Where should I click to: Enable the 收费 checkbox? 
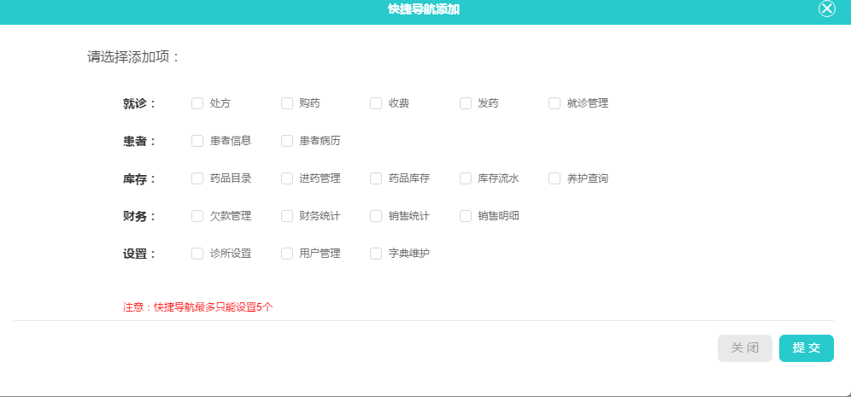pos(376,103)
